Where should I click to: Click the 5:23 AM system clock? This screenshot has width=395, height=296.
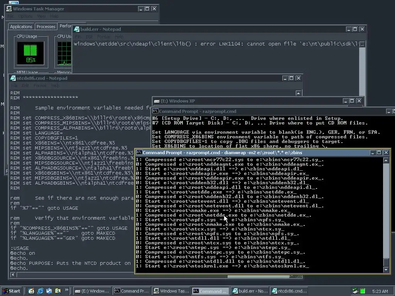click(380, 291)
